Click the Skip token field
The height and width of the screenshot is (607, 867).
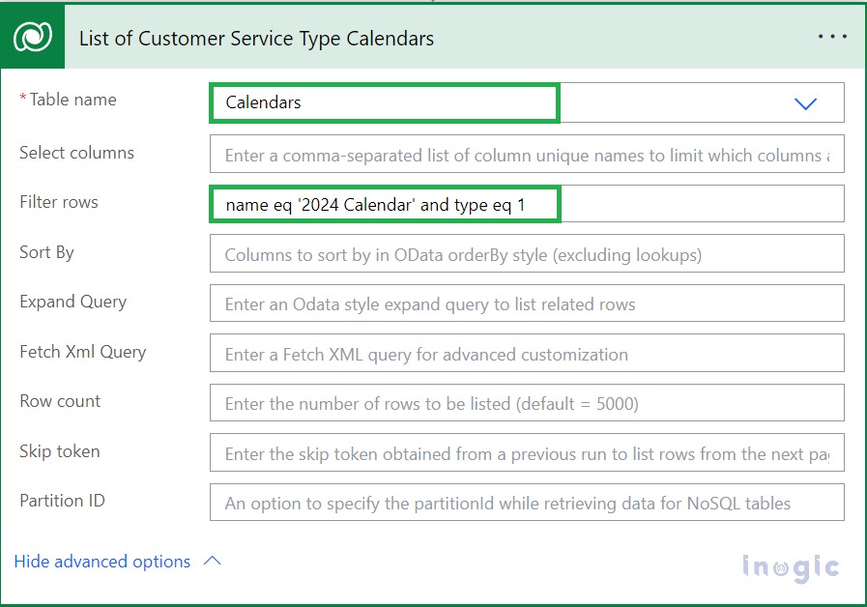527,452
